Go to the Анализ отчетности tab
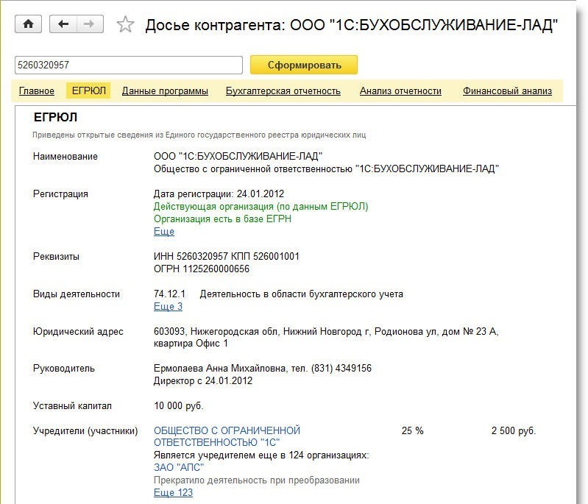This screenshot has height=504, width=588. click(x=400, y=91)
